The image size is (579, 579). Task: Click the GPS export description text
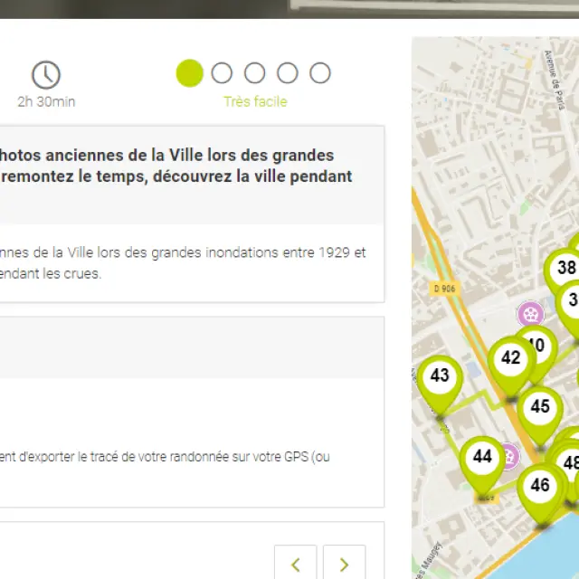pyautogui.click(x=165, y=457)
